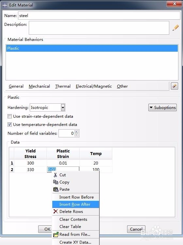This screenshot has height=245, width=183.
Task: Click Yield Stress cell 300
Action: coord(30,163)
